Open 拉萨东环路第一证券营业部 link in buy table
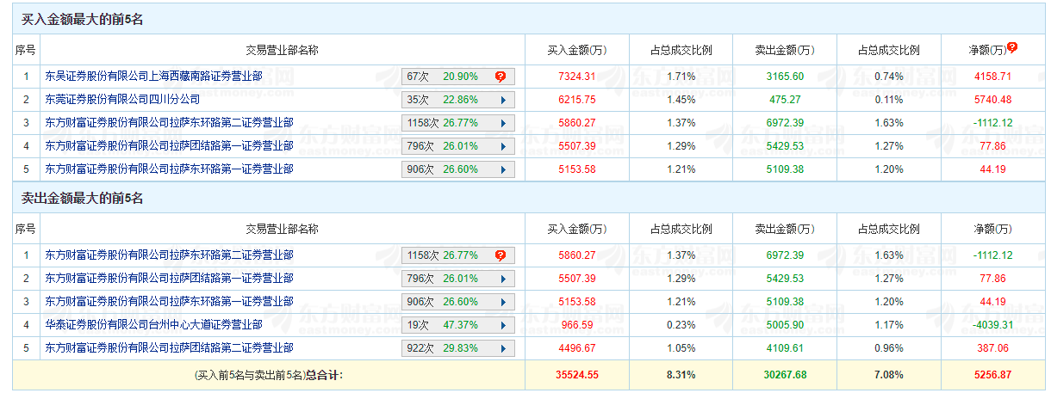Image resolution: width=1051 pixels, height=393 pixels. pos(170,169)
